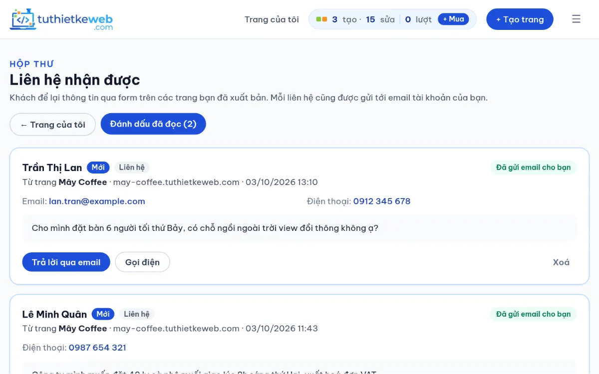599x374 pixels.
Task: Click the timestamp 03/10/2026 11:43
Action: click(282, 329)
